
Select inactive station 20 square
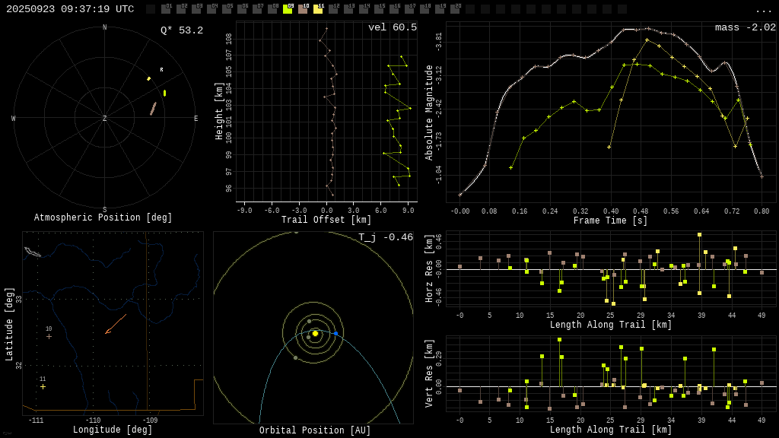coord(455,9)
